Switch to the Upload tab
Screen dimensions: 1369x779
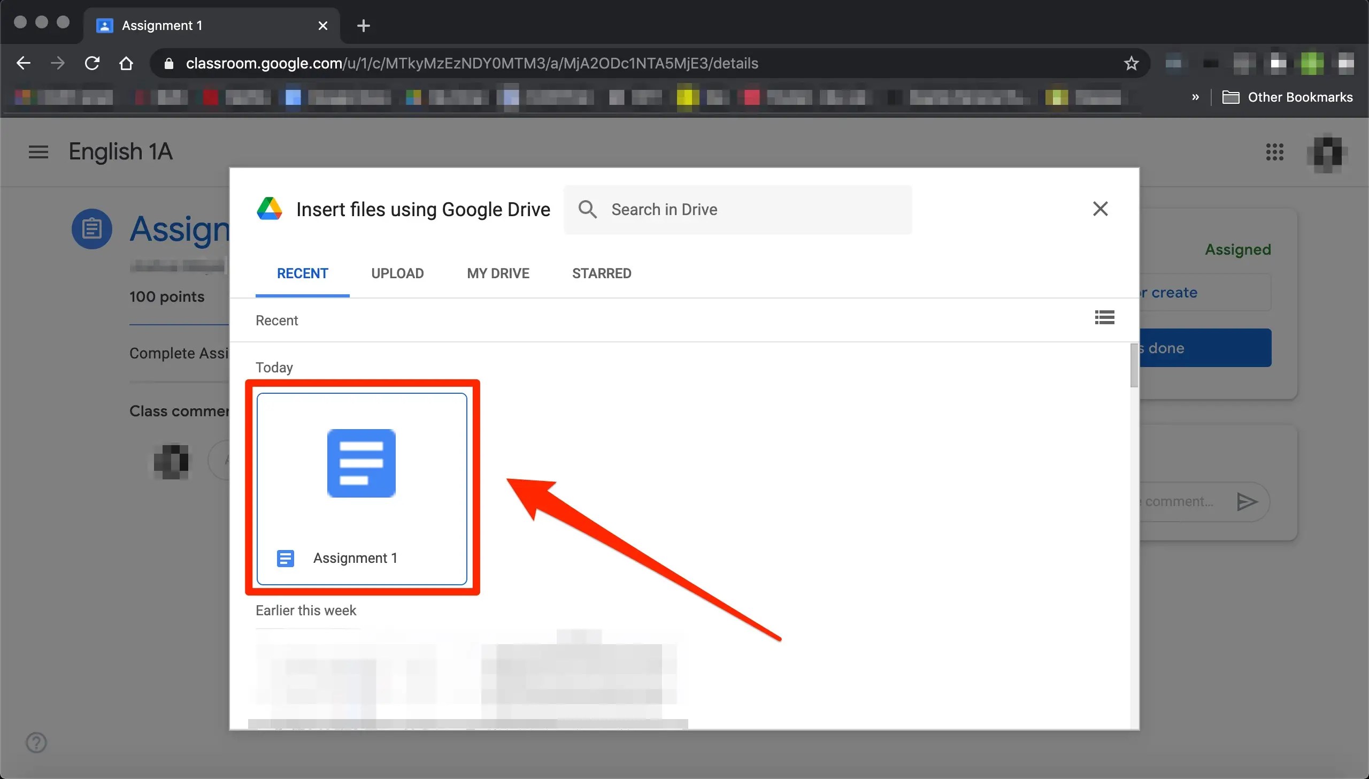(x=397, y=273)
